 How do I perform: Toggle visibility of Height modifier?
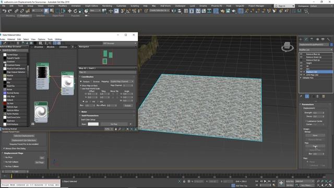(301, 63)
